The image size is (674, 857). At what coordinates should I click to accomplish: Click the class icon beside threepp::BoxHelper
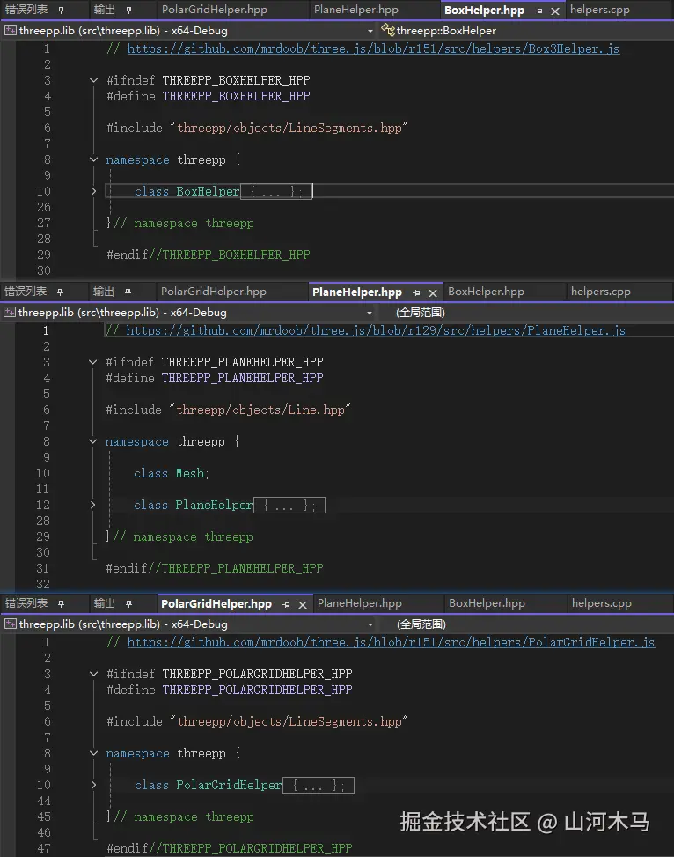coord(388,30)
